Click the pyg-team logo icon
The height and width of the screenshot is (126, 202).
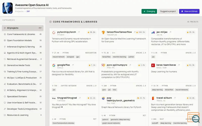(x=103, y=98)
